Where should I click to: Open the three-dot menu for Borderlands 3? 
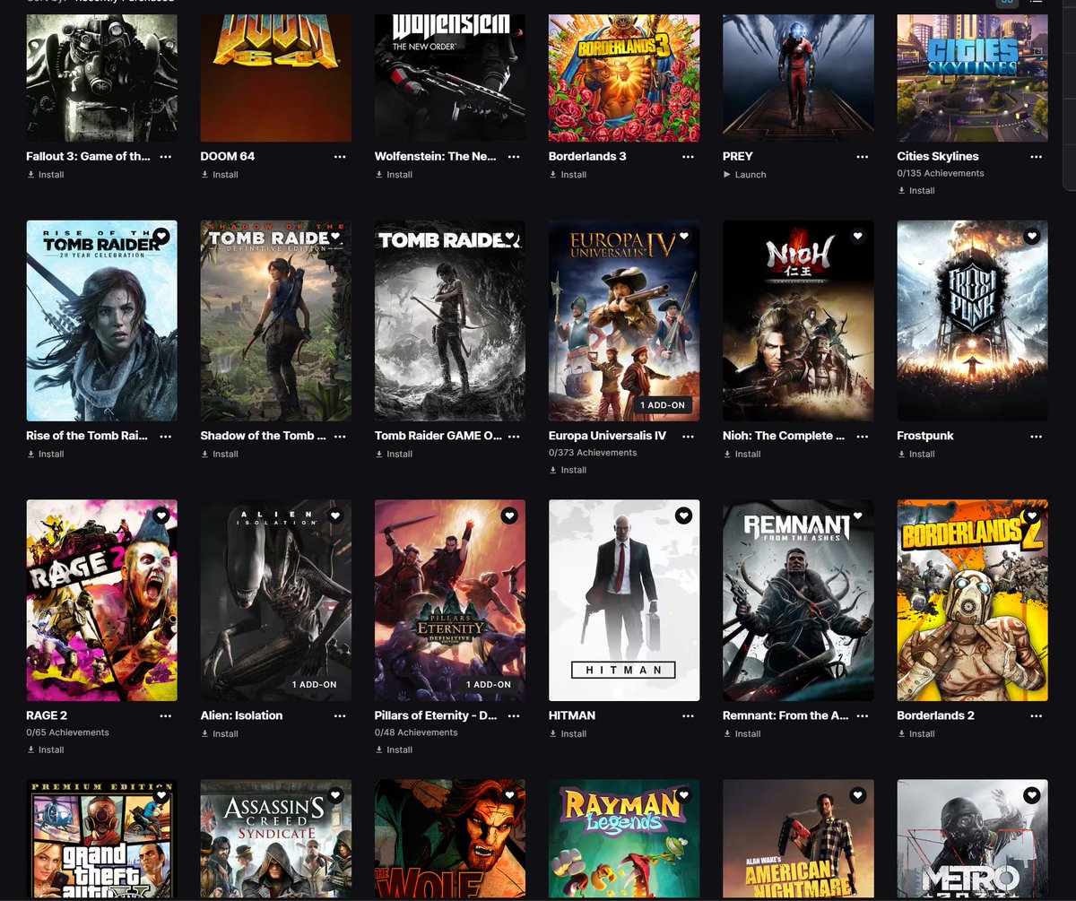click(688, 156)
